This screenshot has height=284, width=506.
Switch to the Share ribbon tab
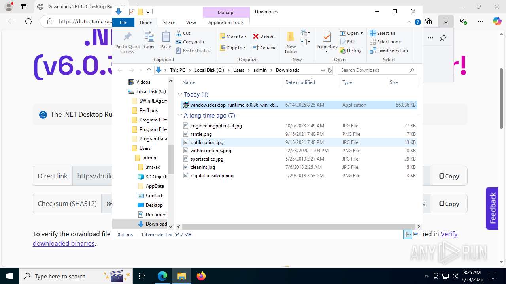(x=169, y=22)
